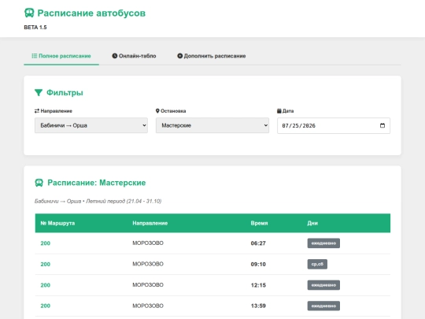Switch to the Онлайн-табло tab
Screen dimensions: 425x319
pyautogui.click(x=134, y=56)
